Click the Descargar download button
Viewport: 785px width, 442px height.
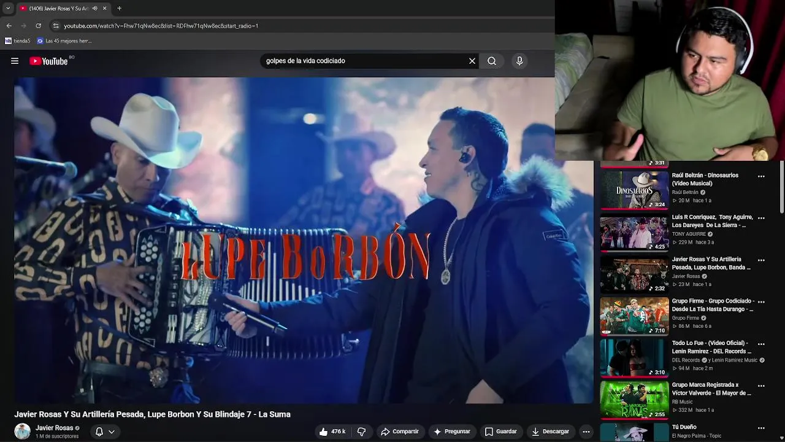(x=551, y=432)
